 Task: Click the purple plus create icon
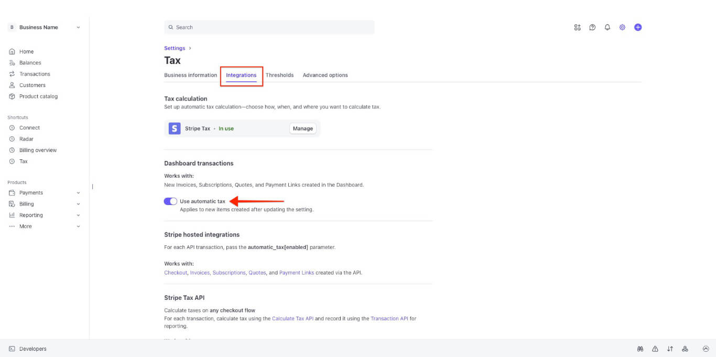point(638,27)
